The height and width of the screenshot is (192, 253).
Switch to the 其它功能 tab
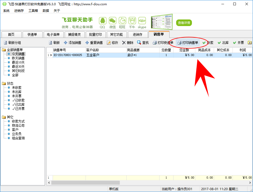point(117,34)
